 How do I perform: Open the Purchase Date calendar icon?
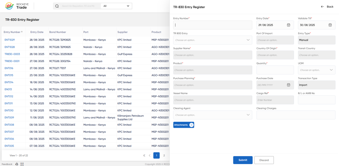pos(288,85)
